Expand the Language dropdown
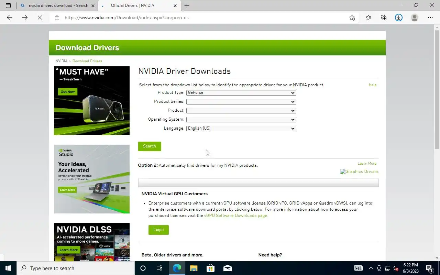 [241, 129]
